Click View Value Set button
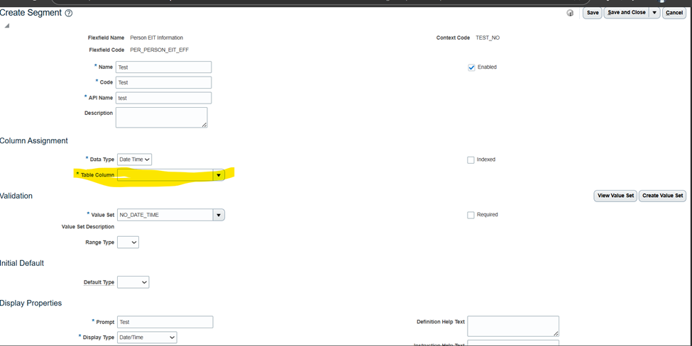The image size is (692, 346). pyautogui.click(x=615, y=196)
